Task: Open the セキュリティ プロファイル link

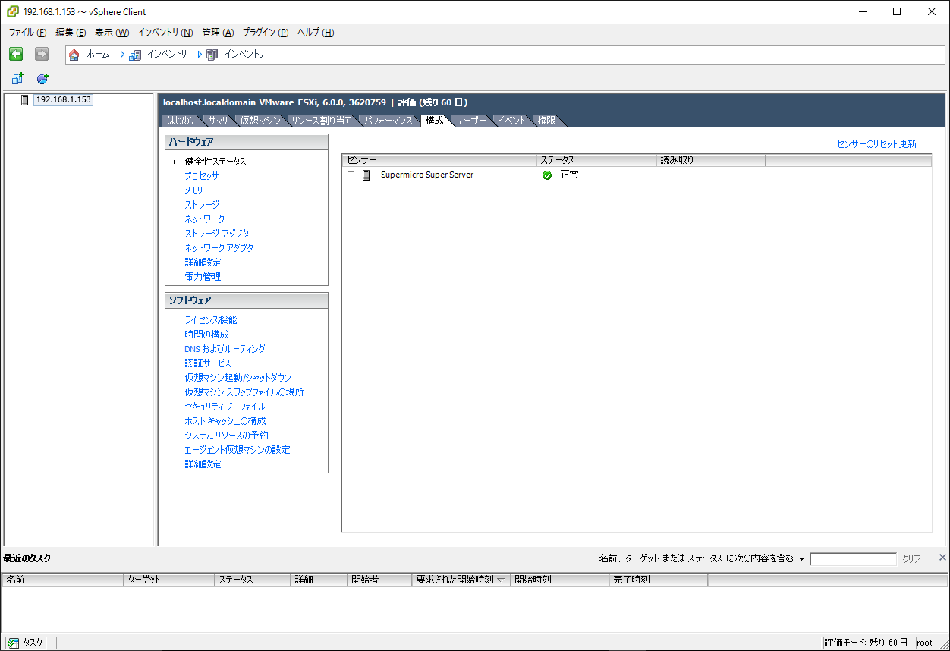Action: click(x=225, y=407)
